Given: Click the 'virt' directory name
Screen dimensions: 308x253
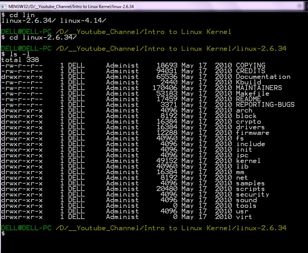Looking at the screenshot, I should [244, 217].
